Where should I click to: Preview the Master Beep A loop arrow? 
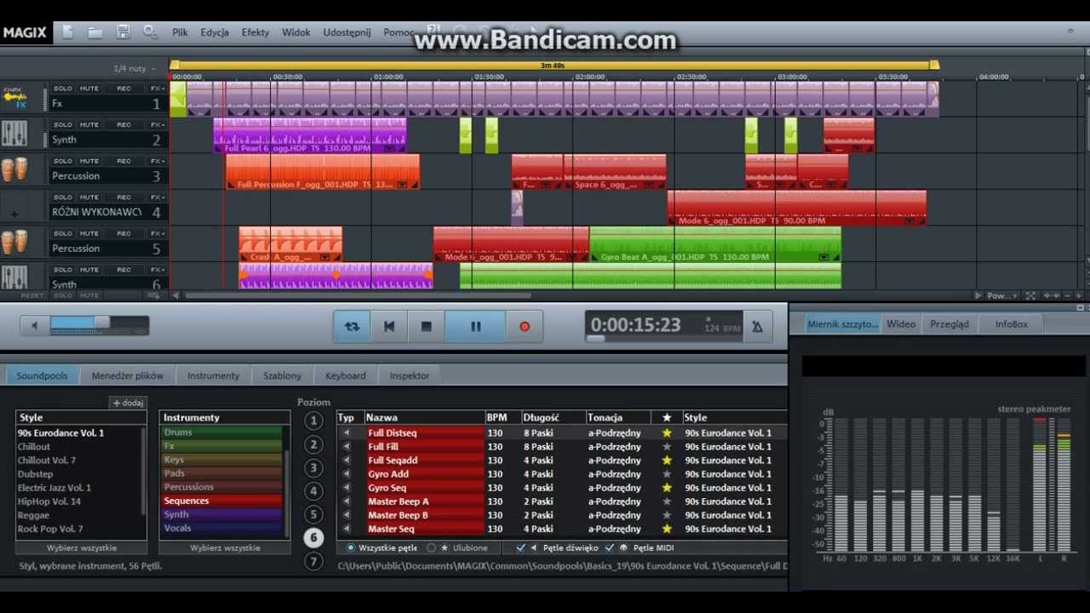coord(347,501)
